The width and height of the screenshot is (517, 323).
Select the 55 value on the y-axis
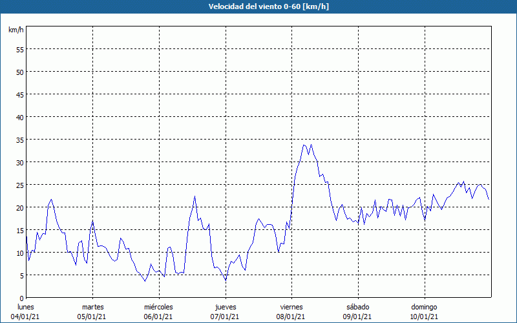20,51
